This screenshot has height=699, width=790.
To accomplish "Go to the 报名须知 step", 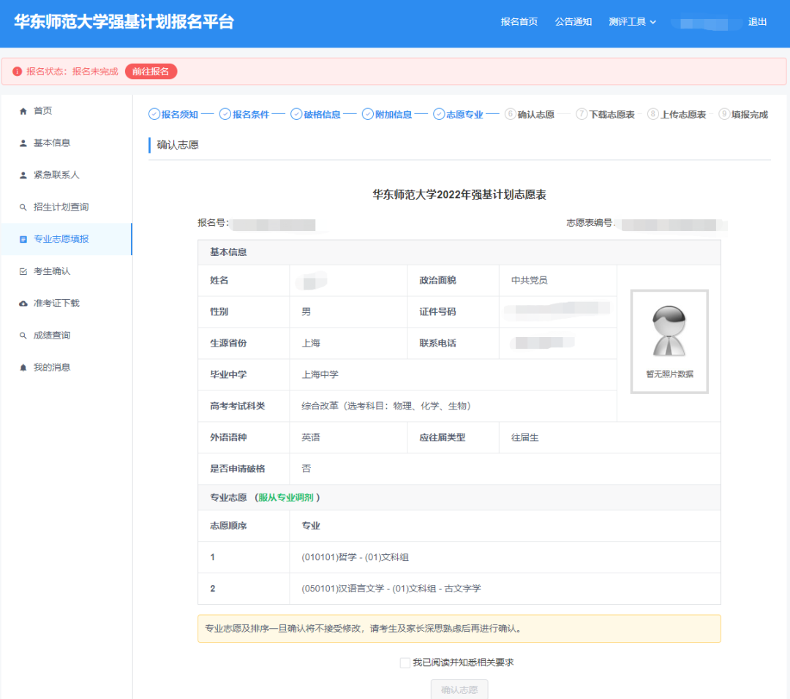I will click(173, 114).
